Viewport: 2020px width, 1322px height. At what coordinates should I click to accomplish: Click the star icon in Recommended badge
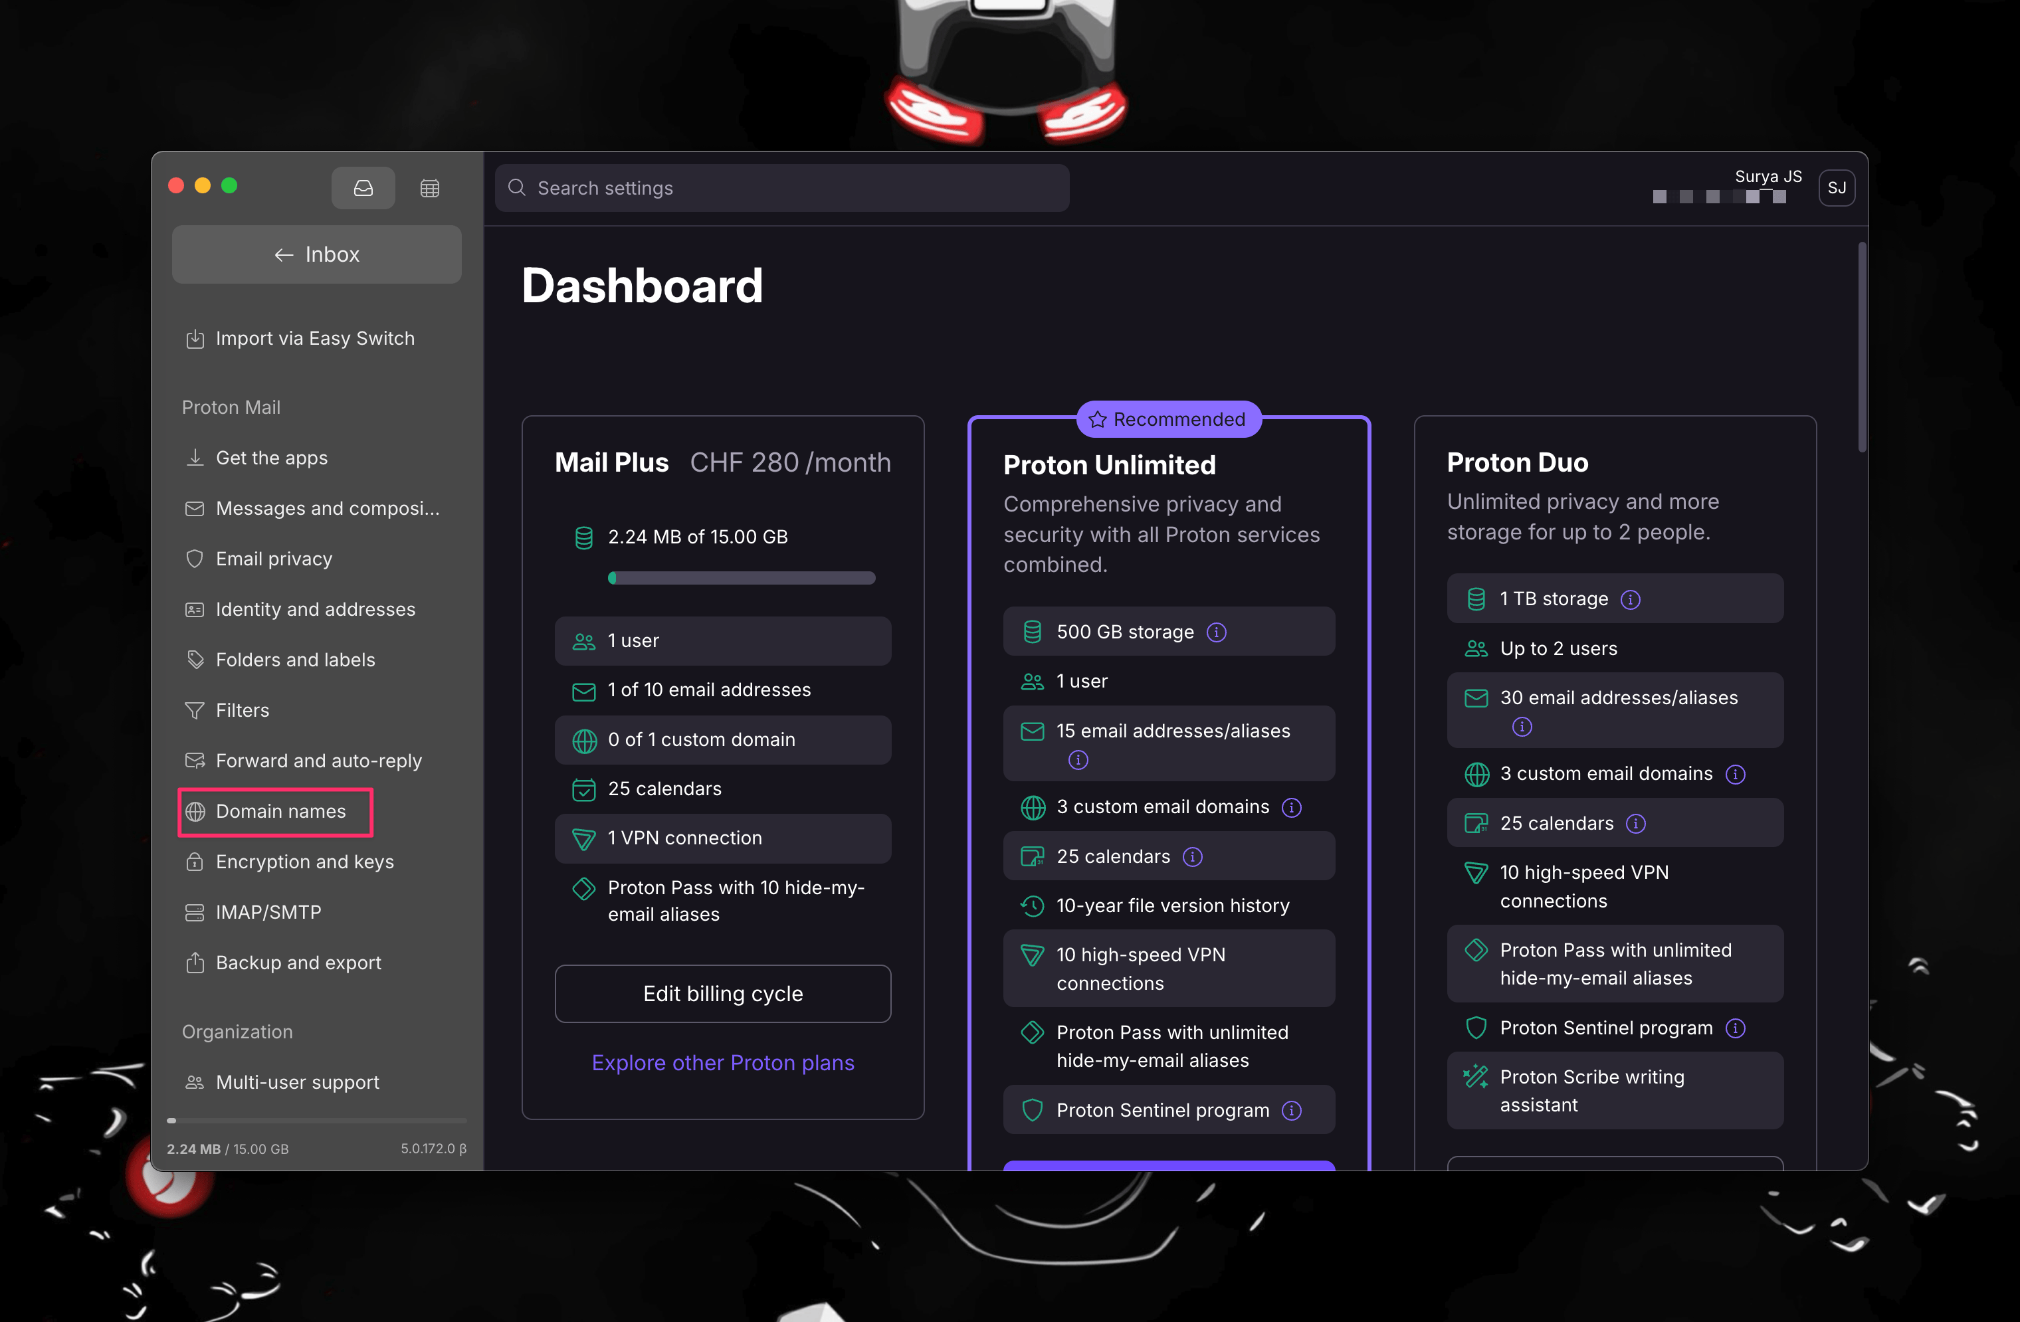pos(1098,419)
